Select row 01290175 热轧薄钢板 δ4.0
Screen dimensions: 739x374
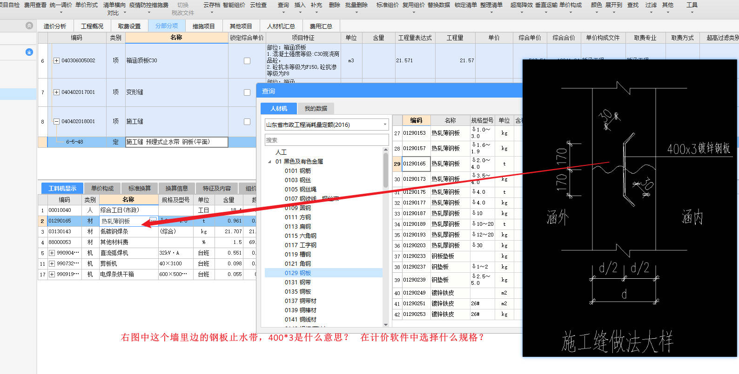(x=457, y=192)
